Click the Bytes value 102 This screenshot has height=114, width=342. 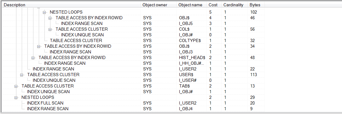point(253,12)
